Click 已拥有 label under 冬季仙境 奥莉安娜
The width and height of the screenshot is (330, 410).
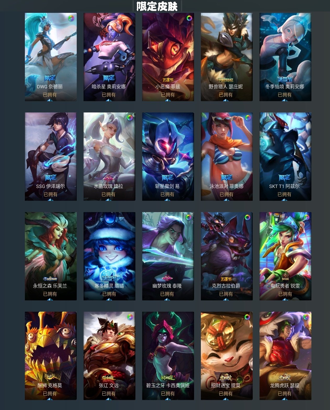[285, 95]
